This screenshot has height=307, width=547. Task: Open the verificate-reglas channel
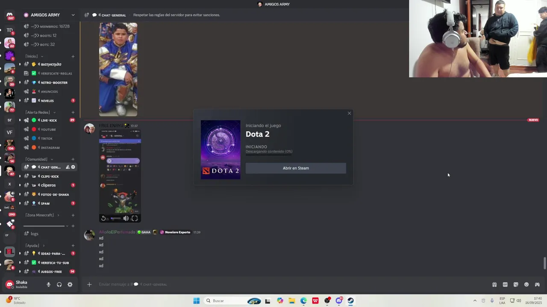click(x=50, y=73)
